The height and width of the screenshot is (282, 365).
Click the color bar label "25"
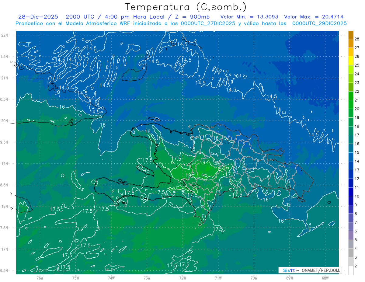point(357,65)
